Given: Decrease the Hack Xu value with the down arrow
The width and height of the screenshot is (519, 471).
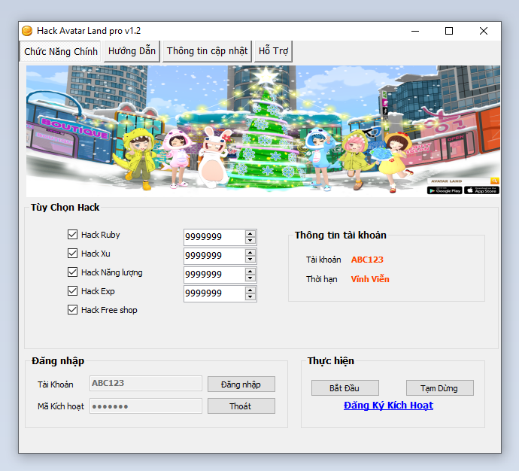Looking at the screenshot, I should click(x=250, y=260).
